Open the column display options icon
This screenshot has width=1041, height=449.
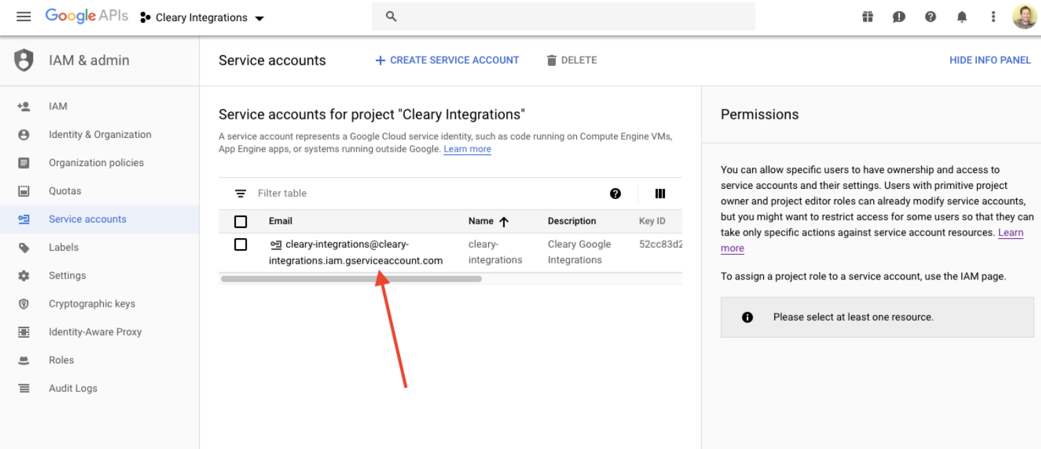click(x=660, y=194)
